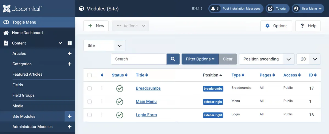Open Position ascending sort dropdown
This screenshot has height=134, width=329.
pos(267,59)
